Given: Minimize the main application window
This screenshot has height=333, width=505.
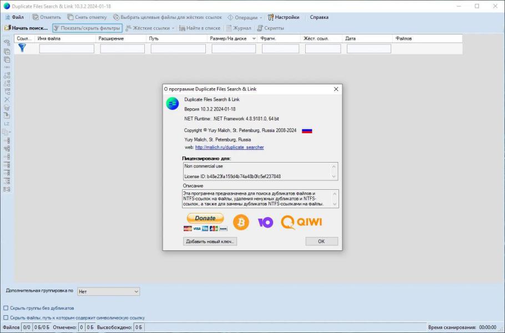Looking at the screenshot, I should click(x=459, y=6).
